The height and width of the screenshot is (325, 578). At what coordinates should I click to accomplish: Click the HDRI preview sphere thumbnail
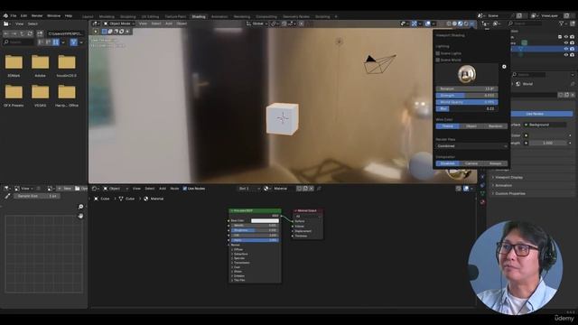tap(467, 74)
